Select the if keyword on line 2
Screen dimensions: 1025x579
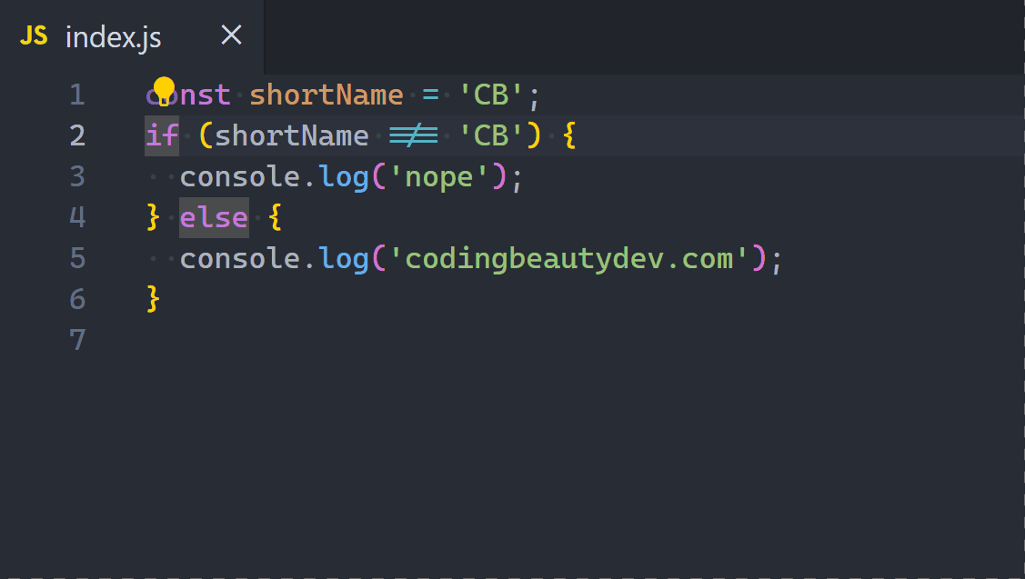161,135
